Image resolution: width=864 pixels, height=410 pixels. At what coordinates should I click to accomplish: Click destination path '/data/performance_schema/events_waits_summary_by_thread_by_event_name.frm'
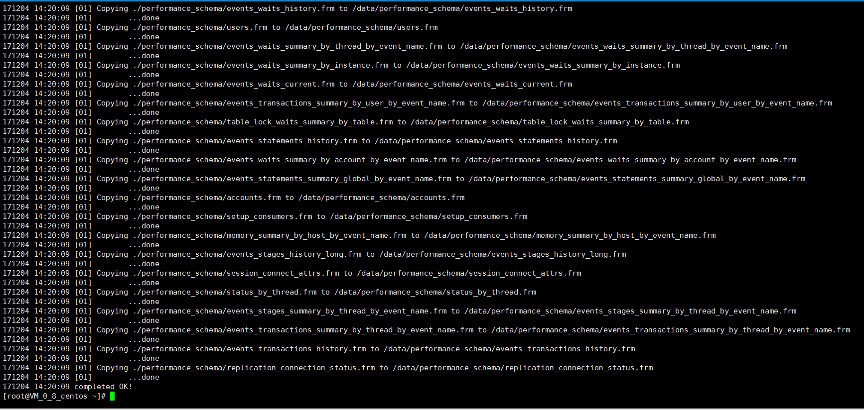(x=624, y=46)
